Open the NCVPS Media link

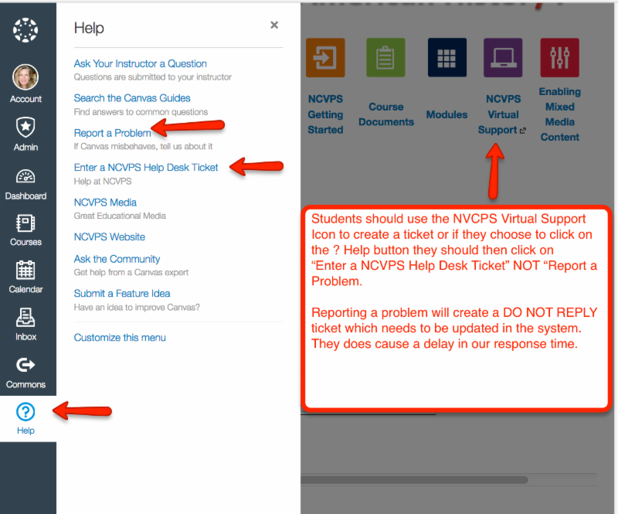point(105,203)
